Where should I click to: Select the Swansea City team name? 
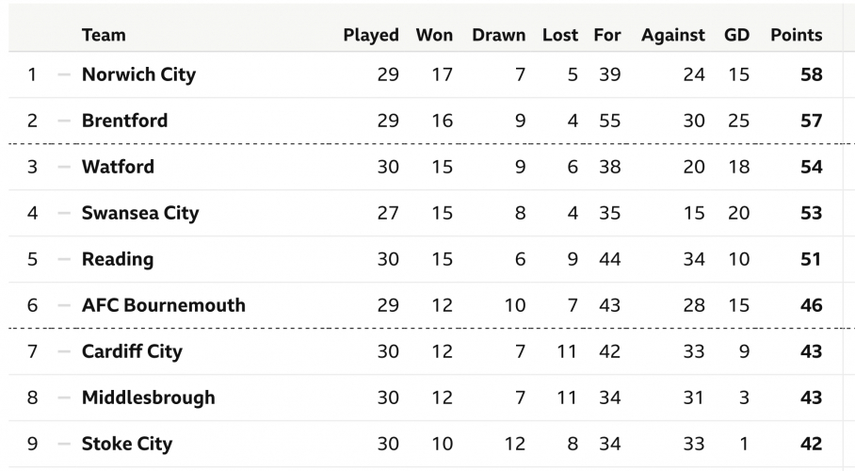140,213
